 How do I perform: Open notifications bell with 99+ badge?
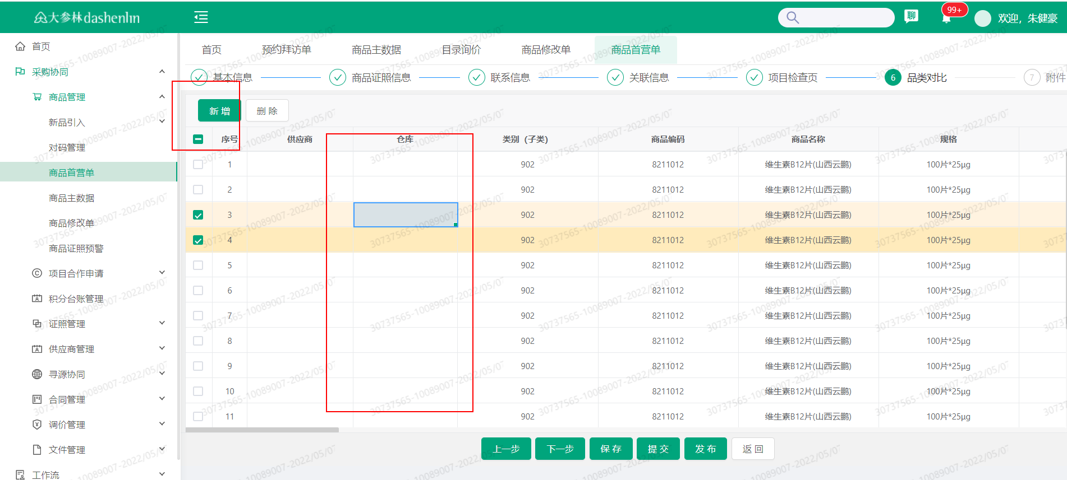(x=946, y=18)
